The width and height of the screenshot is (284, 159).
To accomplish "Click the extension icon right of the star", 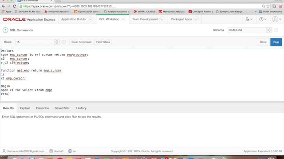I will [274, 6].
